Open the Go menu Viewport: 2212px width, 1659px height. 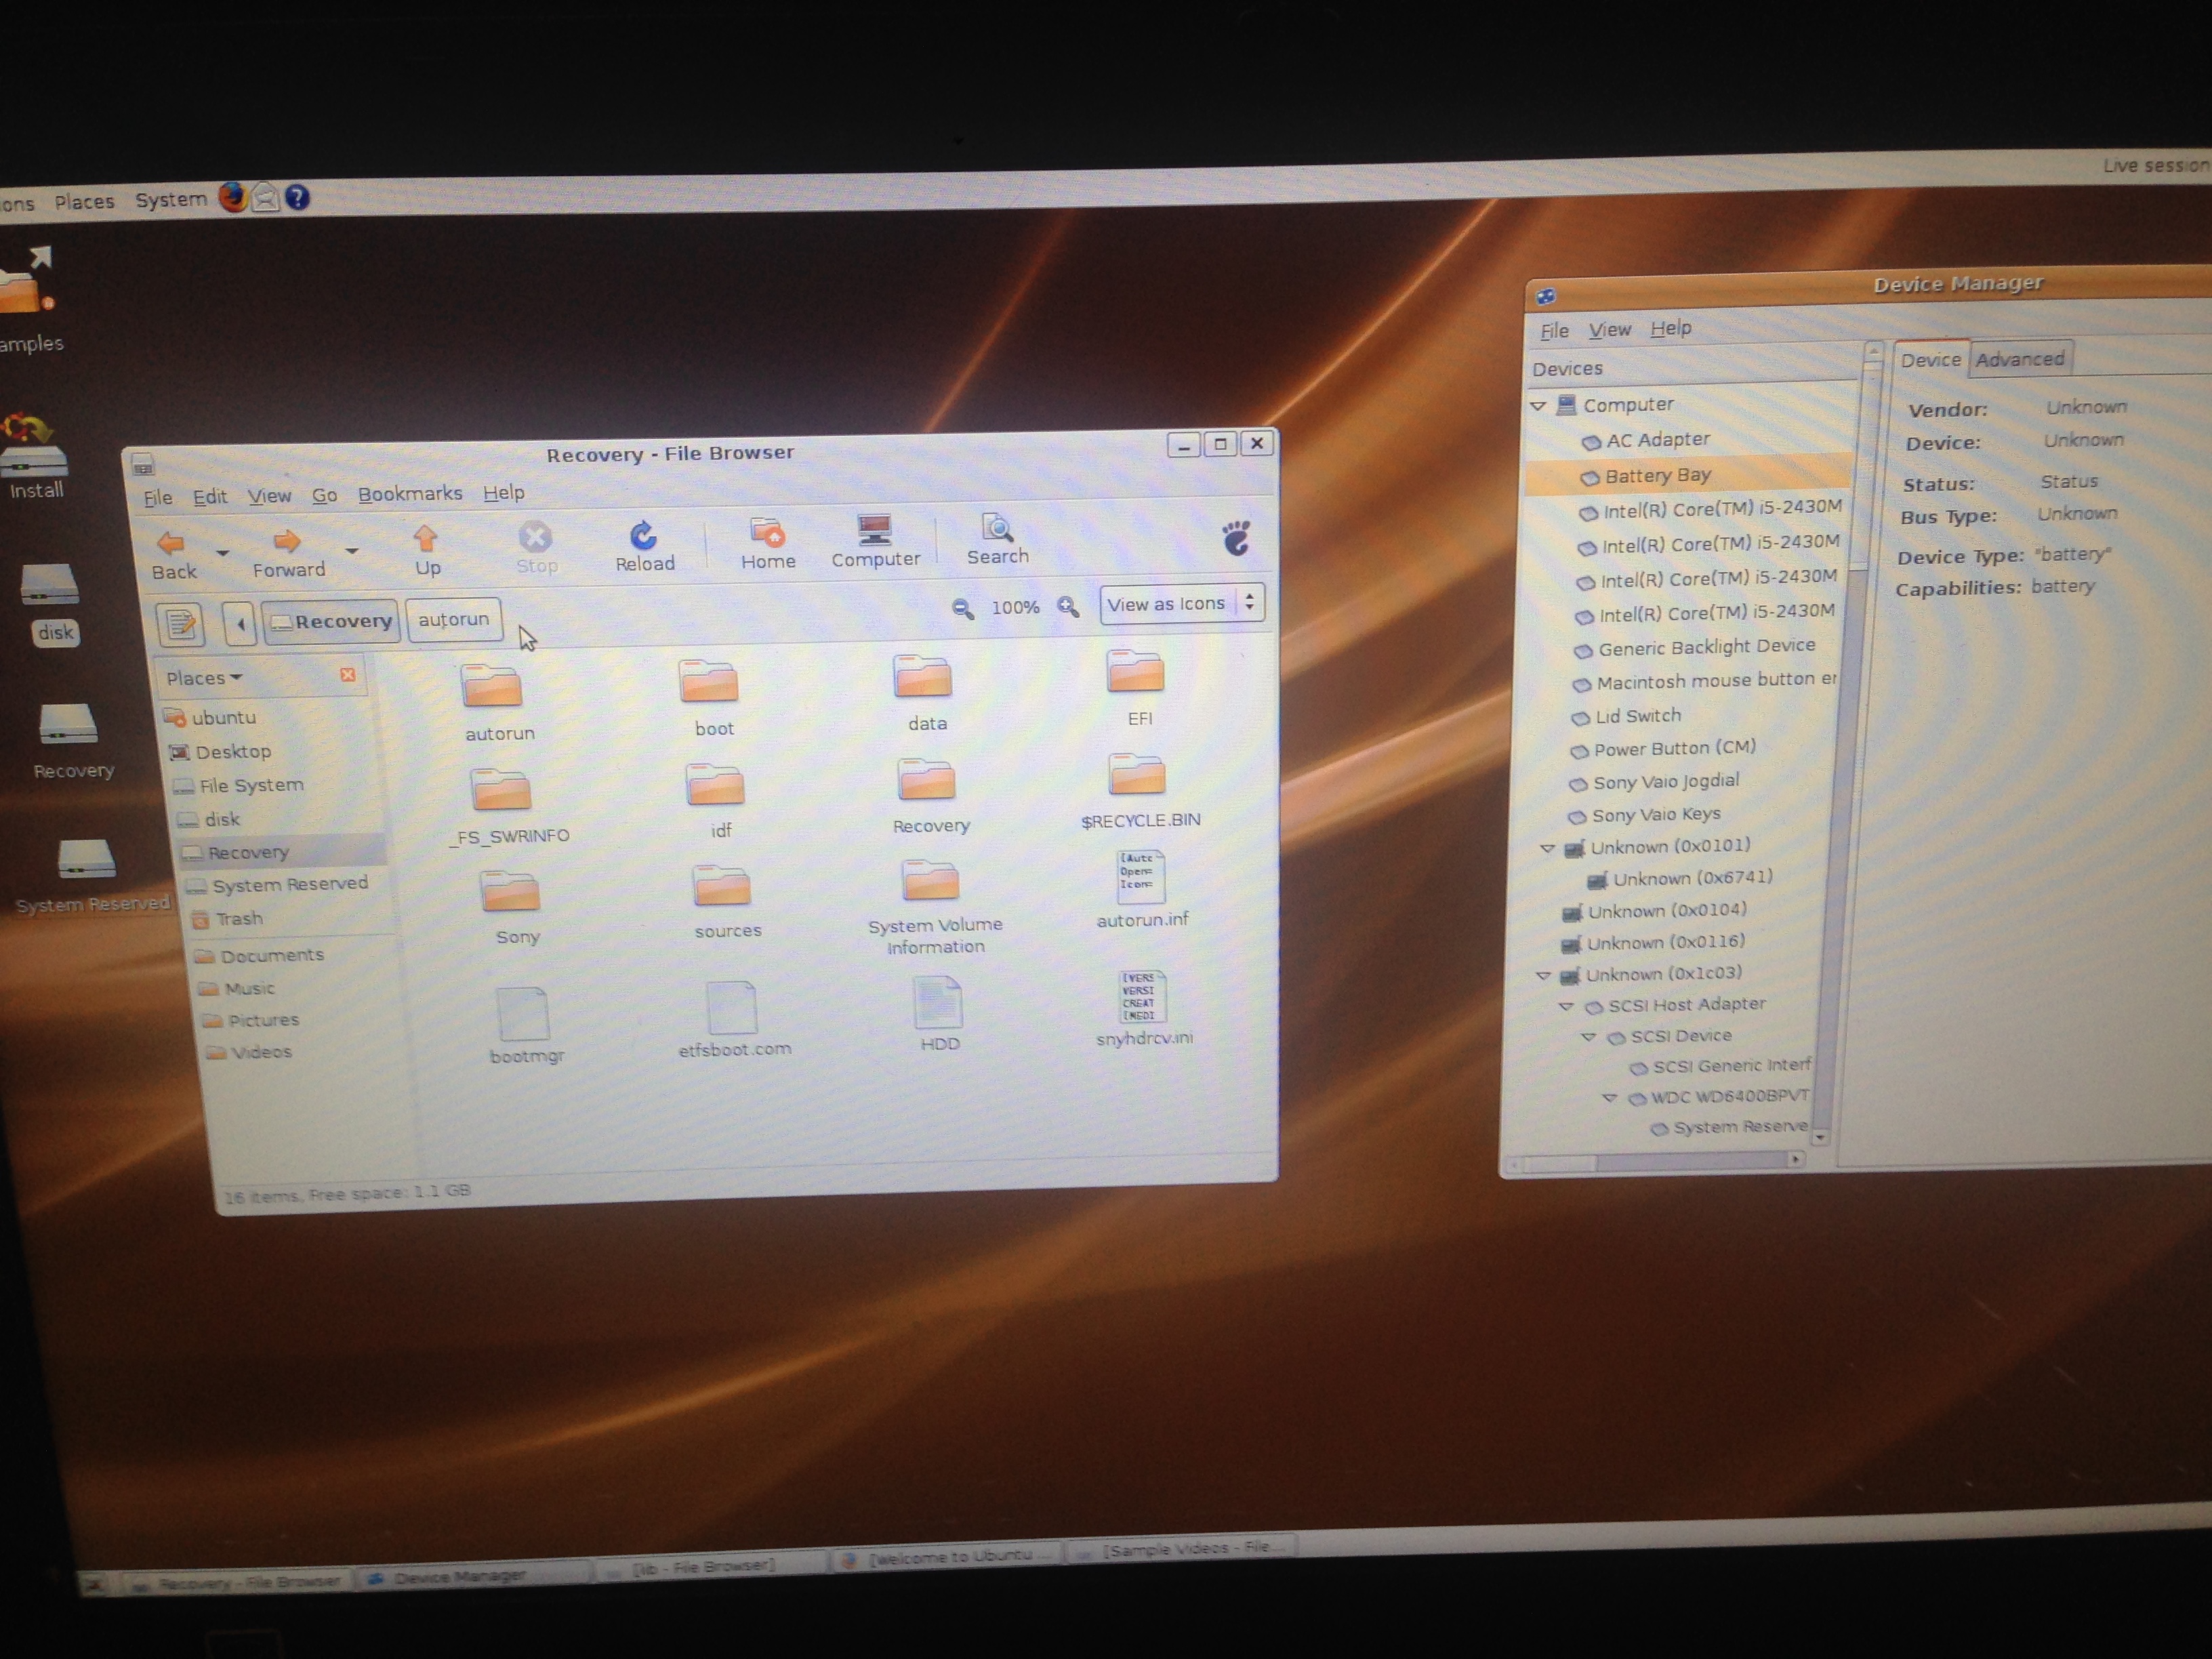[x=324, y=495]
